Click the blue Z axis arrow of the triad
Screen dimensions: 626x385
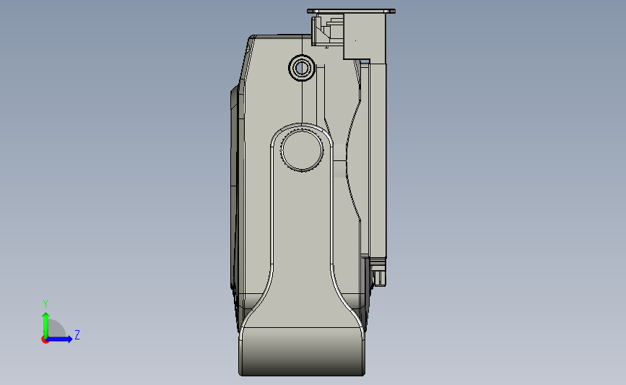60,339
